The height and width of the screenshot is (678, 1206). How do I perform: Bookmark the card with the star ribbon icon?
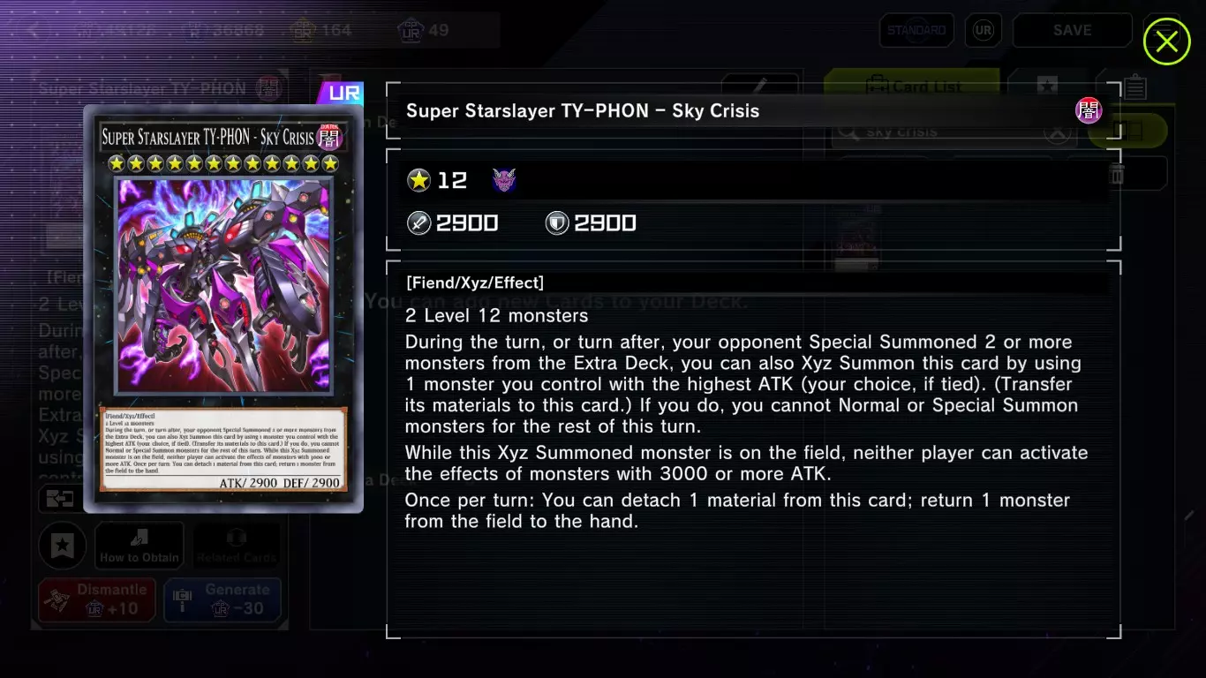[x=62, y=546]
